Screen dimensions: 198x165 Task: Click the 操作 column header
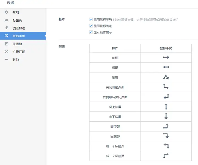(x=115, y=48)
